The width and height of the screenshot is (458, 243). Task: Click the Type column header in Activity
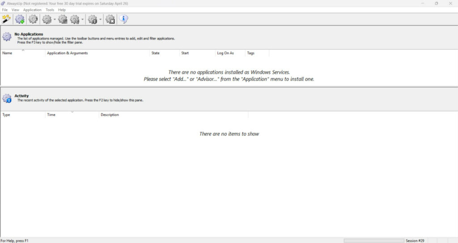click(23, 115)
